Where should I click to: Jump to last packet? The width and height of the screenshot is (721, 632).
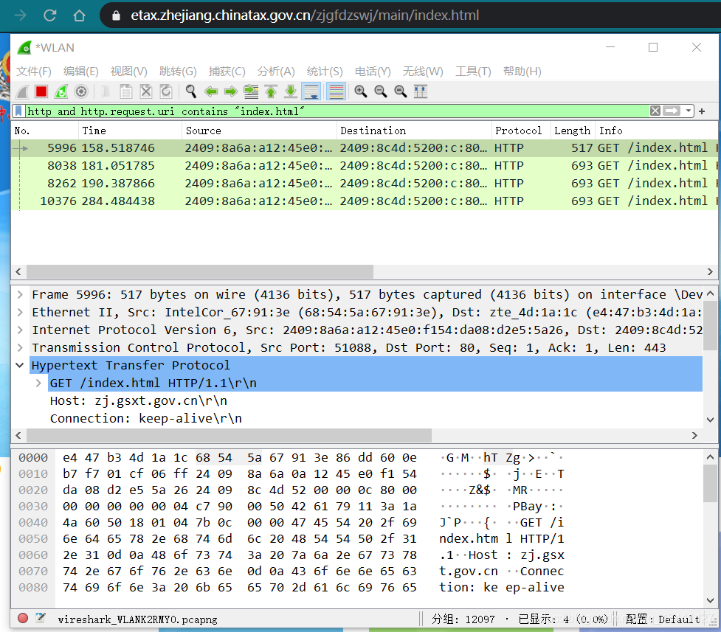291,92
